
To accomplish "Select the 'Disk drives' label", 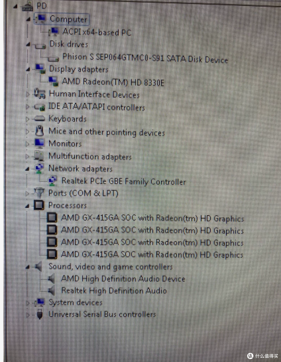I will click(69, 44).
